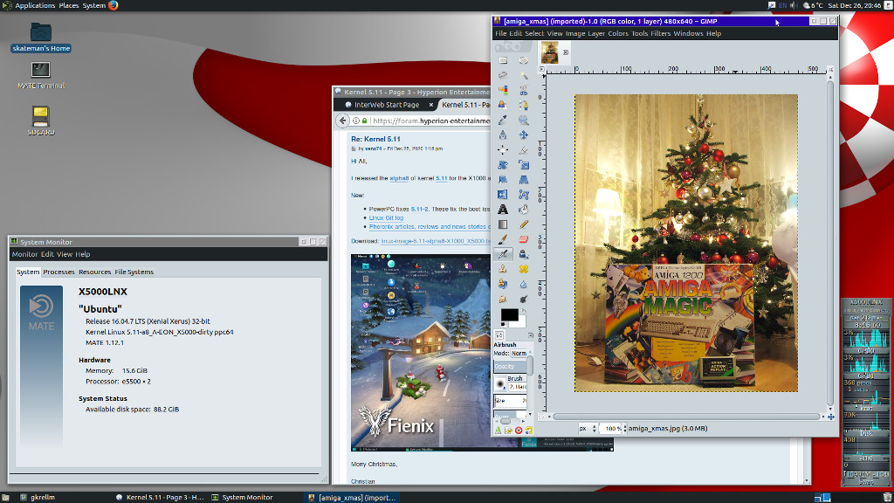Click the airbrush Opacity slider
The image size is (894, 503).
click(x=510, y=367)
